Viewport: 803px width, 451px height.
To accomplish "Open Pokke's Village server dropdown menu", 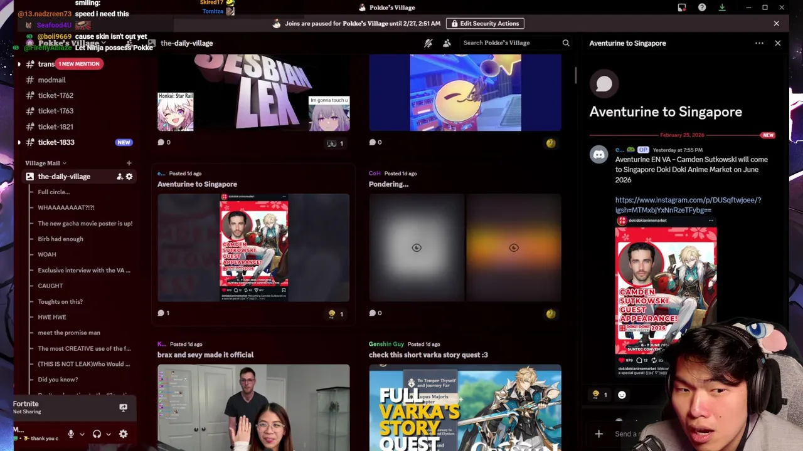I will 72,43.
